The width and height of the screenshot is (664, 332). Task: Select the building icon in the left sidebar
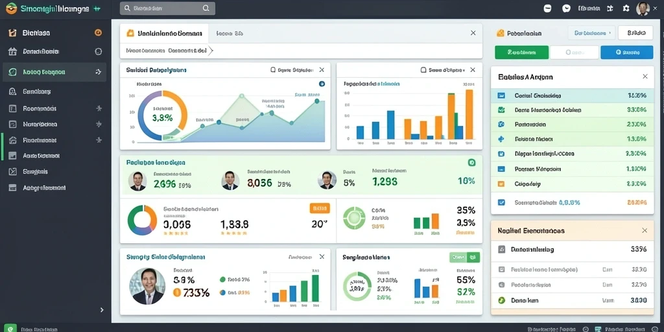point(13,52)
